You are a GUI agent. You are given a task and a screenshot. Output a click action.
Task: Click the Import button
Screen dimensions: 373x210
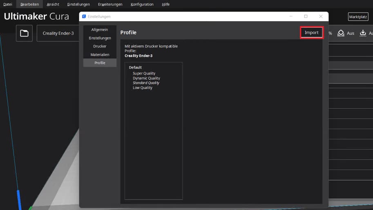[x=311, y=33]
